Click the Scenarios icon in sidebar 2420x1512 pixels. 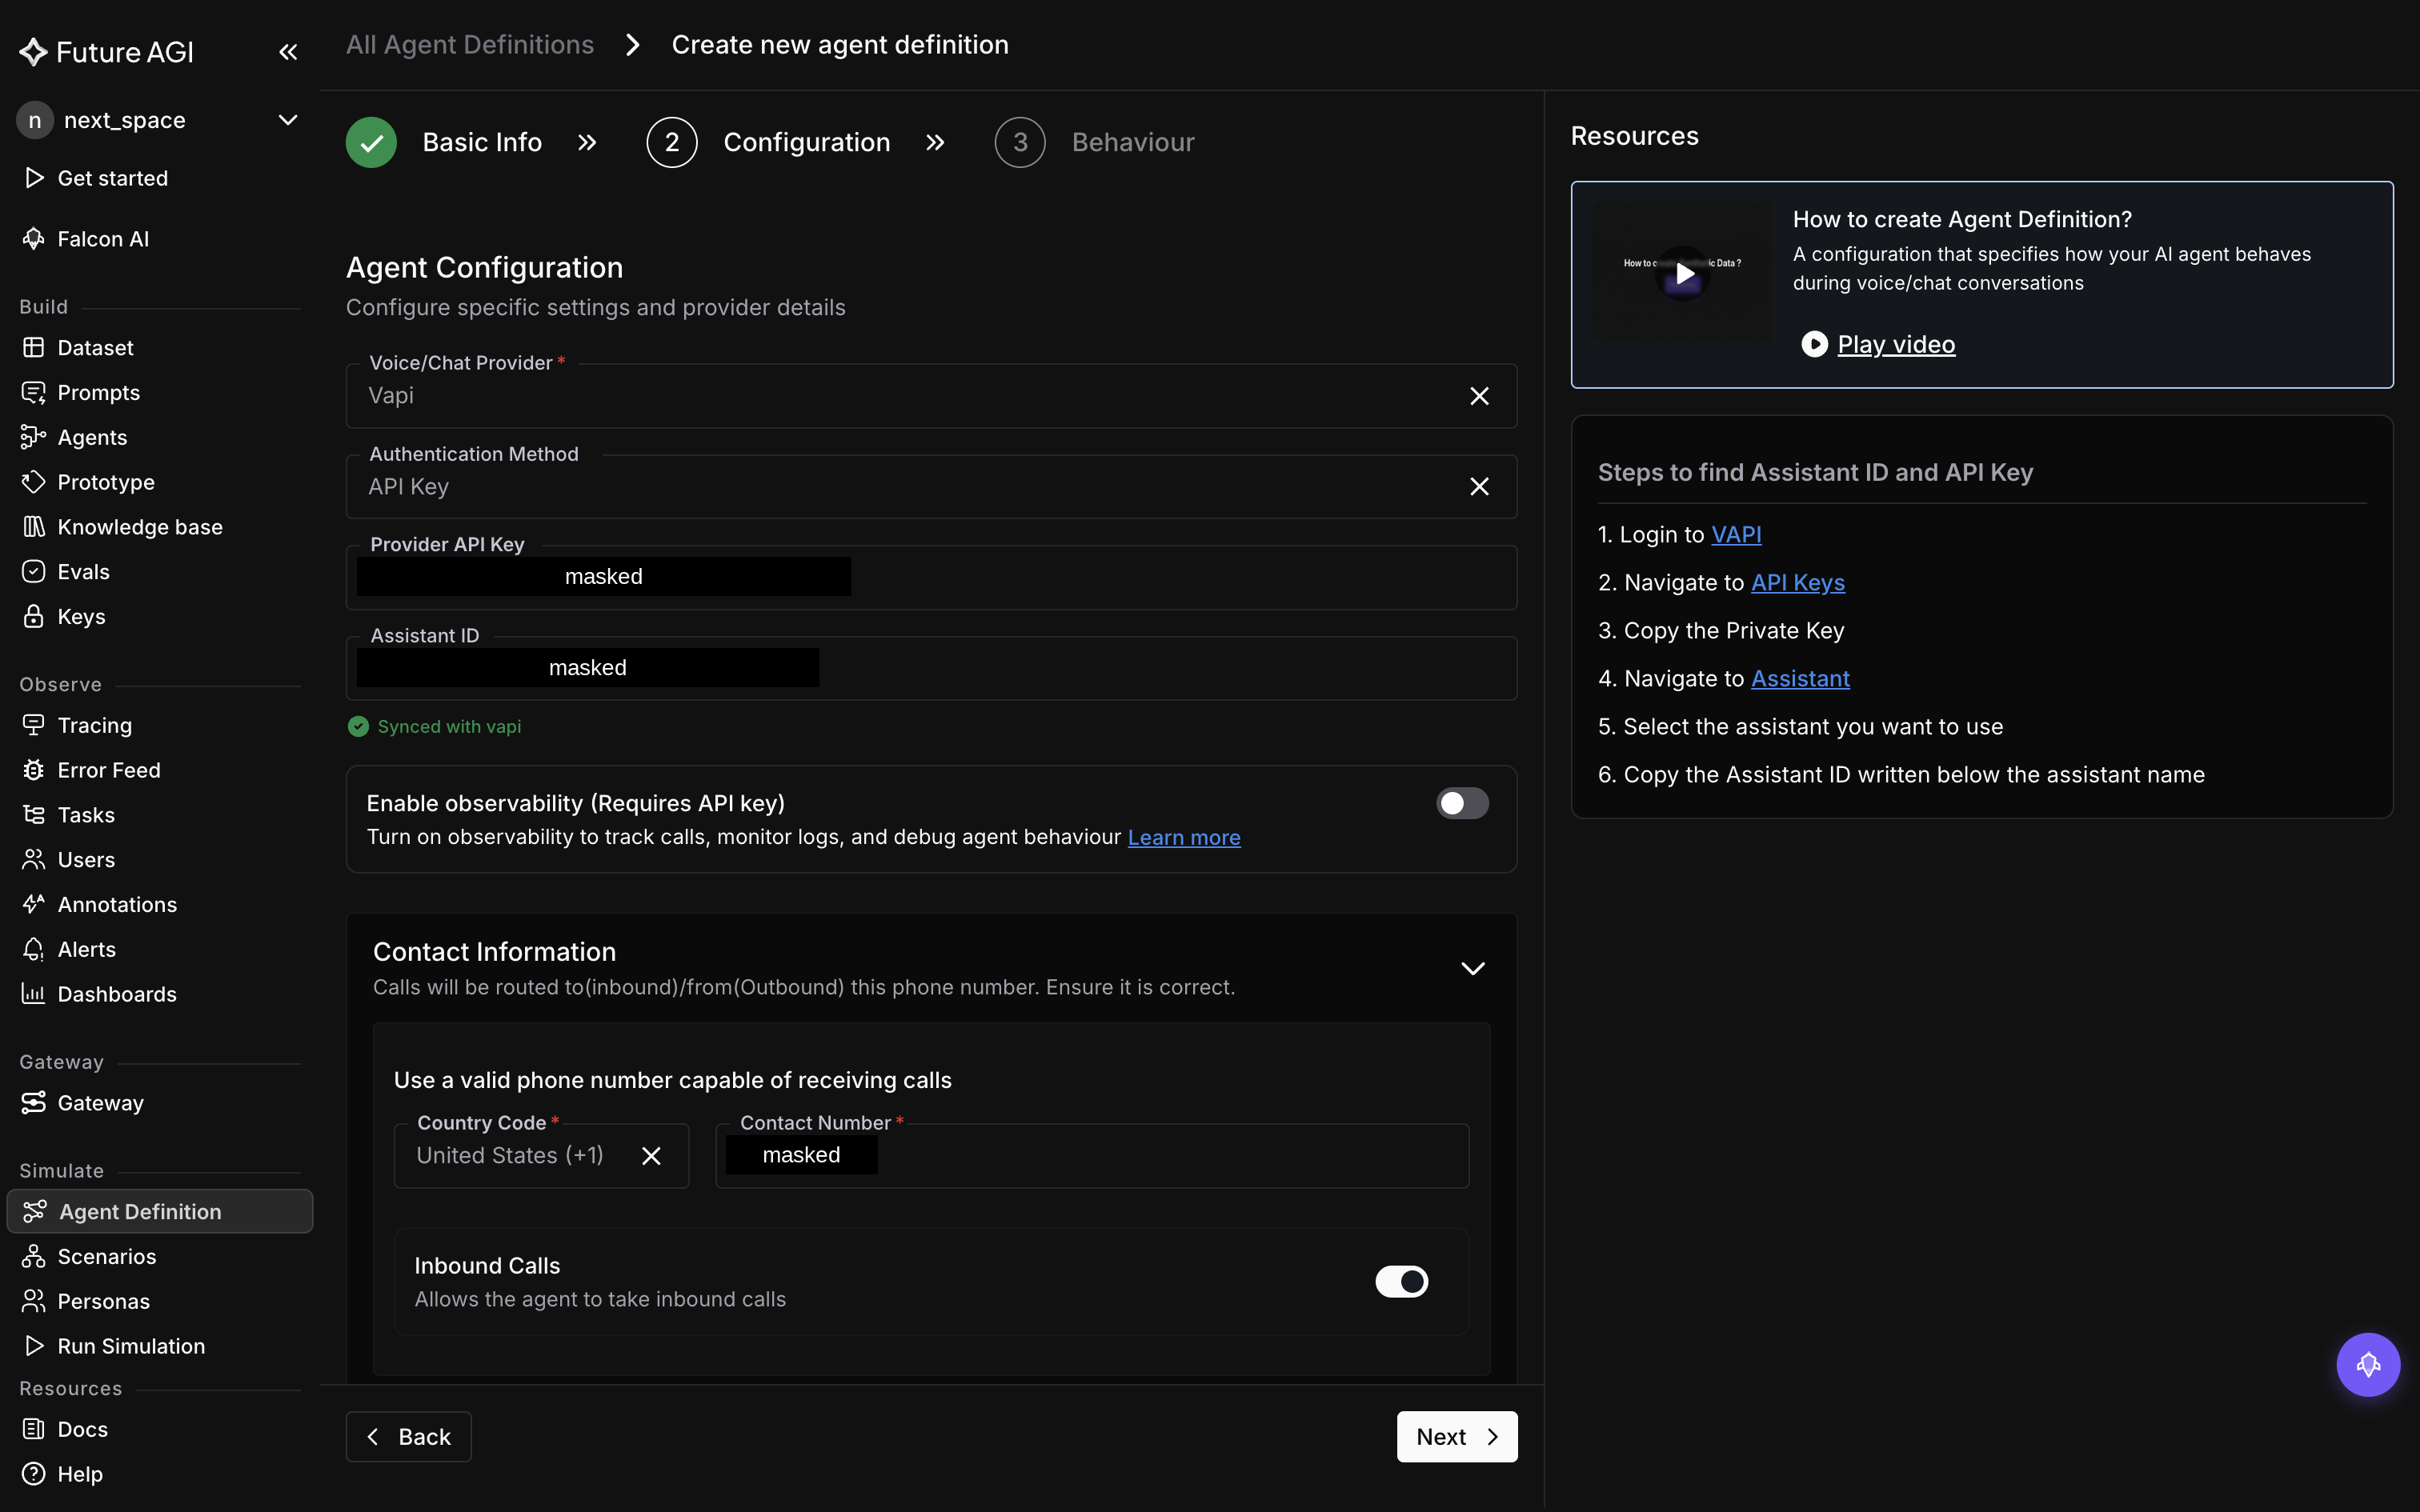pos(34,1256)
